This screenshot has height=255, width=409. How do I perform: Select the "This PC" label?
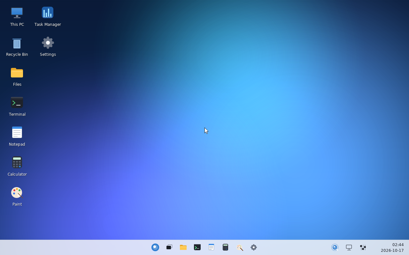[x=17, y=25]
